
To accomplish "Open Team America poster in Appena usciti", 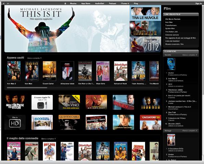I will [x=139, y=71].
